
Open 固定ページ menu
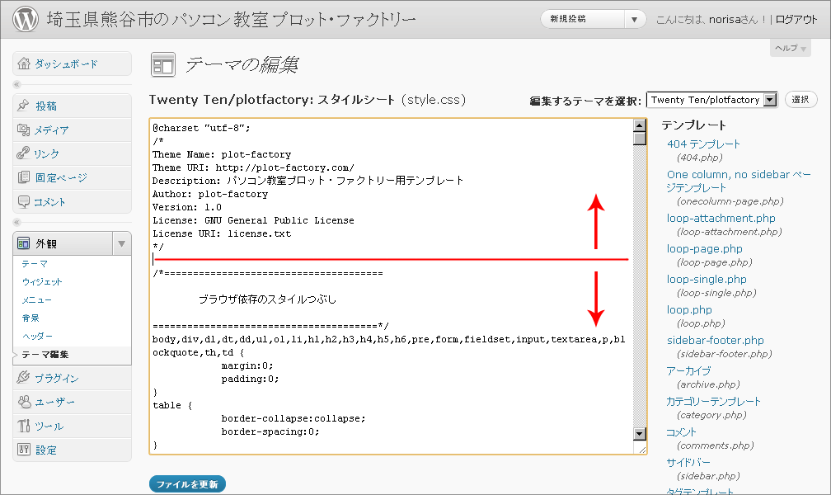click(61, 177)
